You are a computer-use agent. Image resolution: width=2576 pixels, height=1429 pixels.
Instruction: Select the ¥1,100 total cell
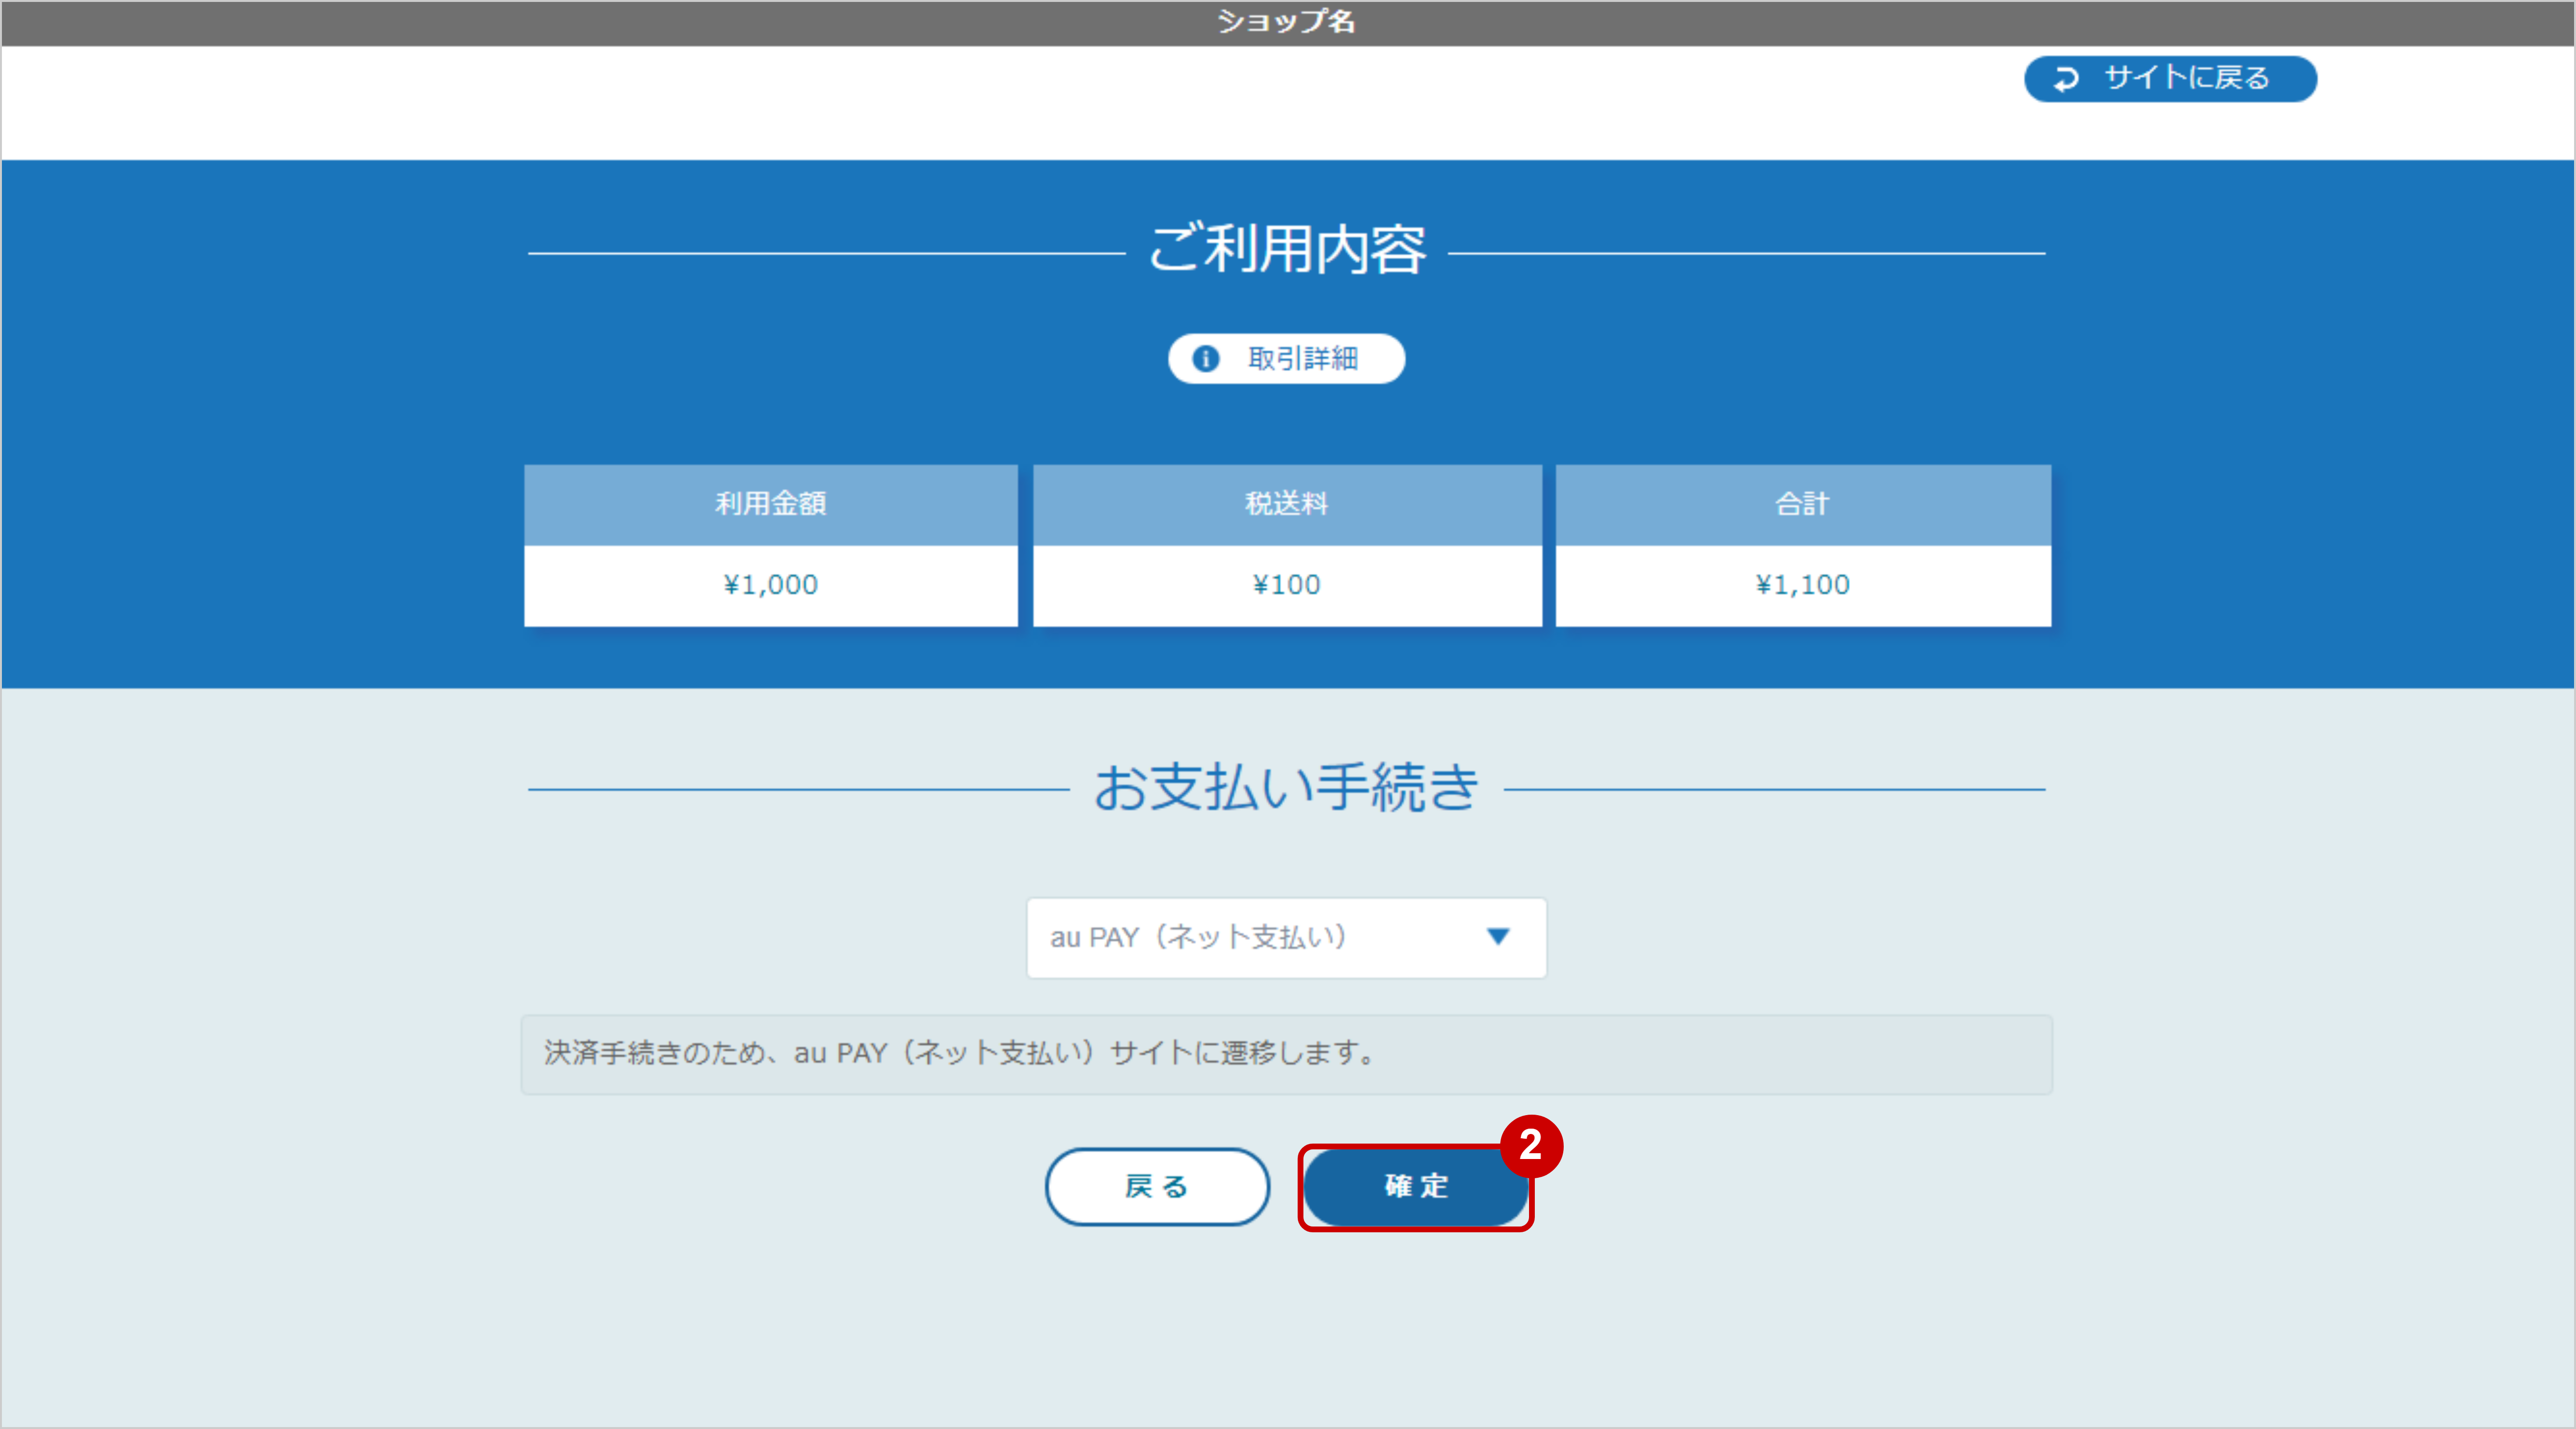pyautogui.click(x=1802, y=585)
